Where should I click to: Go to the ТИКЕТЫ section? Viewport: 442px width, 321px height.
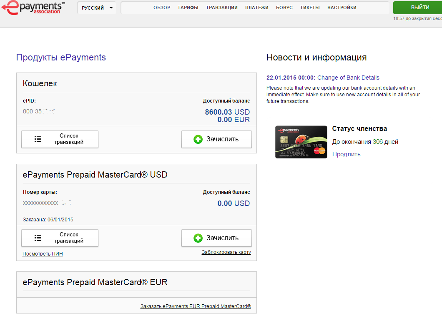coord(310,8)
